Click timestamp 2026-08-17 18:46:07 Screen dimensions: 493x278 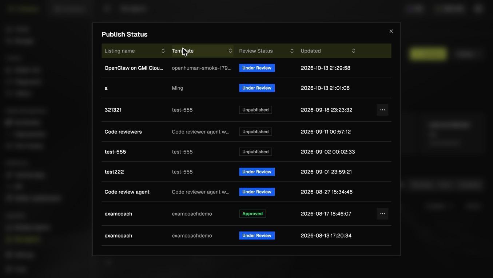326,214
